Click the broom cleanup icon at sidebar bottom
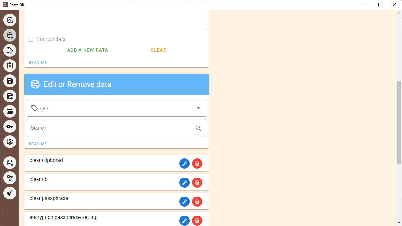The image size is (402, 226). 10,193
